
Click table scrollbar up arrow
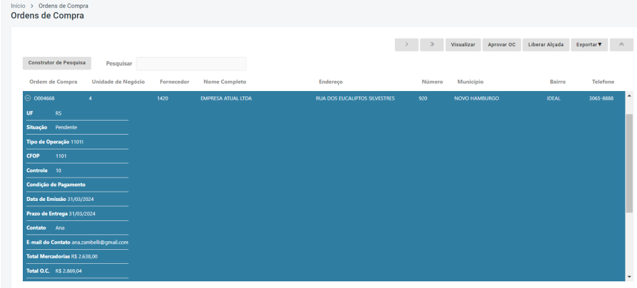(x=629, y=96)
